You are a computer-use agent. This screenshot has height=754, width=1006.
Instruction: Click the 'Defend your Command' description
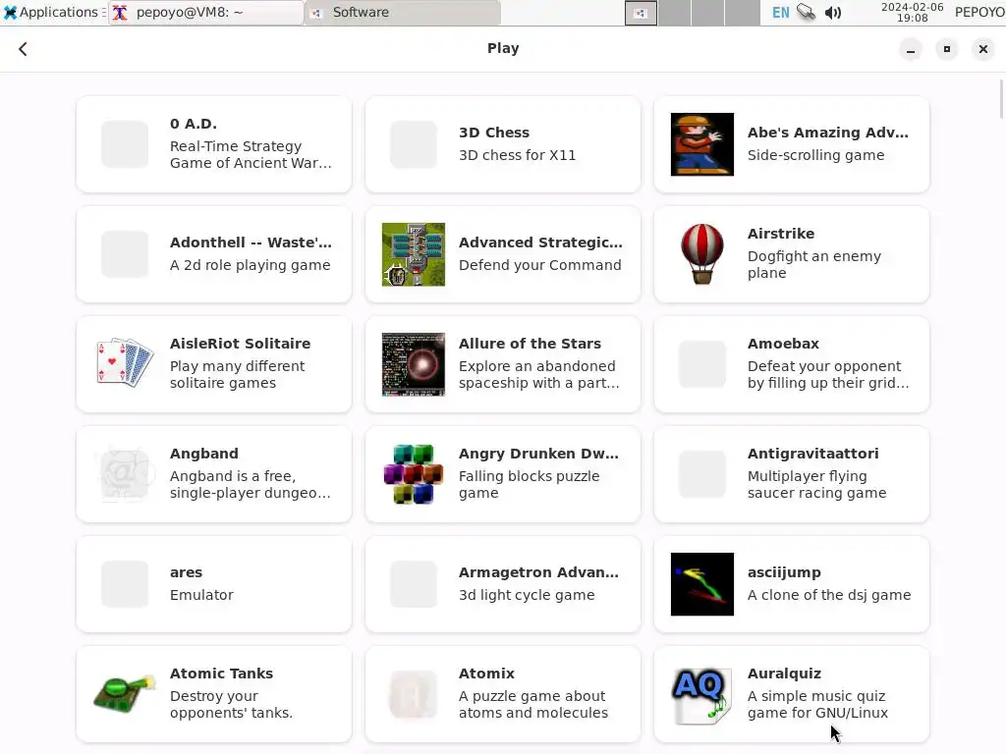[539, 265]
